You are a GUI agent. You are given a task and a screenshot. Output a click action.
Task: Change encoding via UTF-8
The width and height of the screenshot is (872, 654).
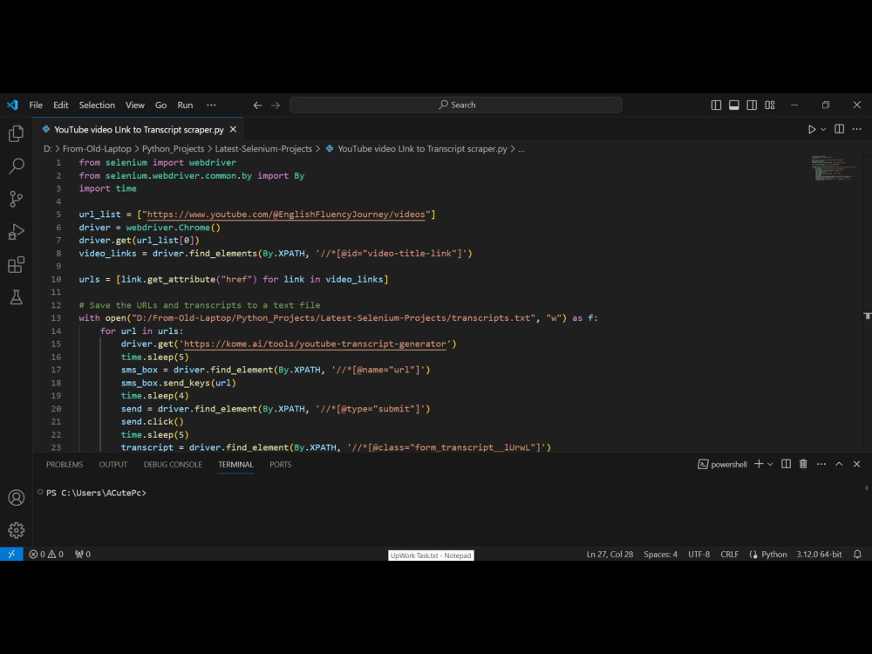point(699,554)
